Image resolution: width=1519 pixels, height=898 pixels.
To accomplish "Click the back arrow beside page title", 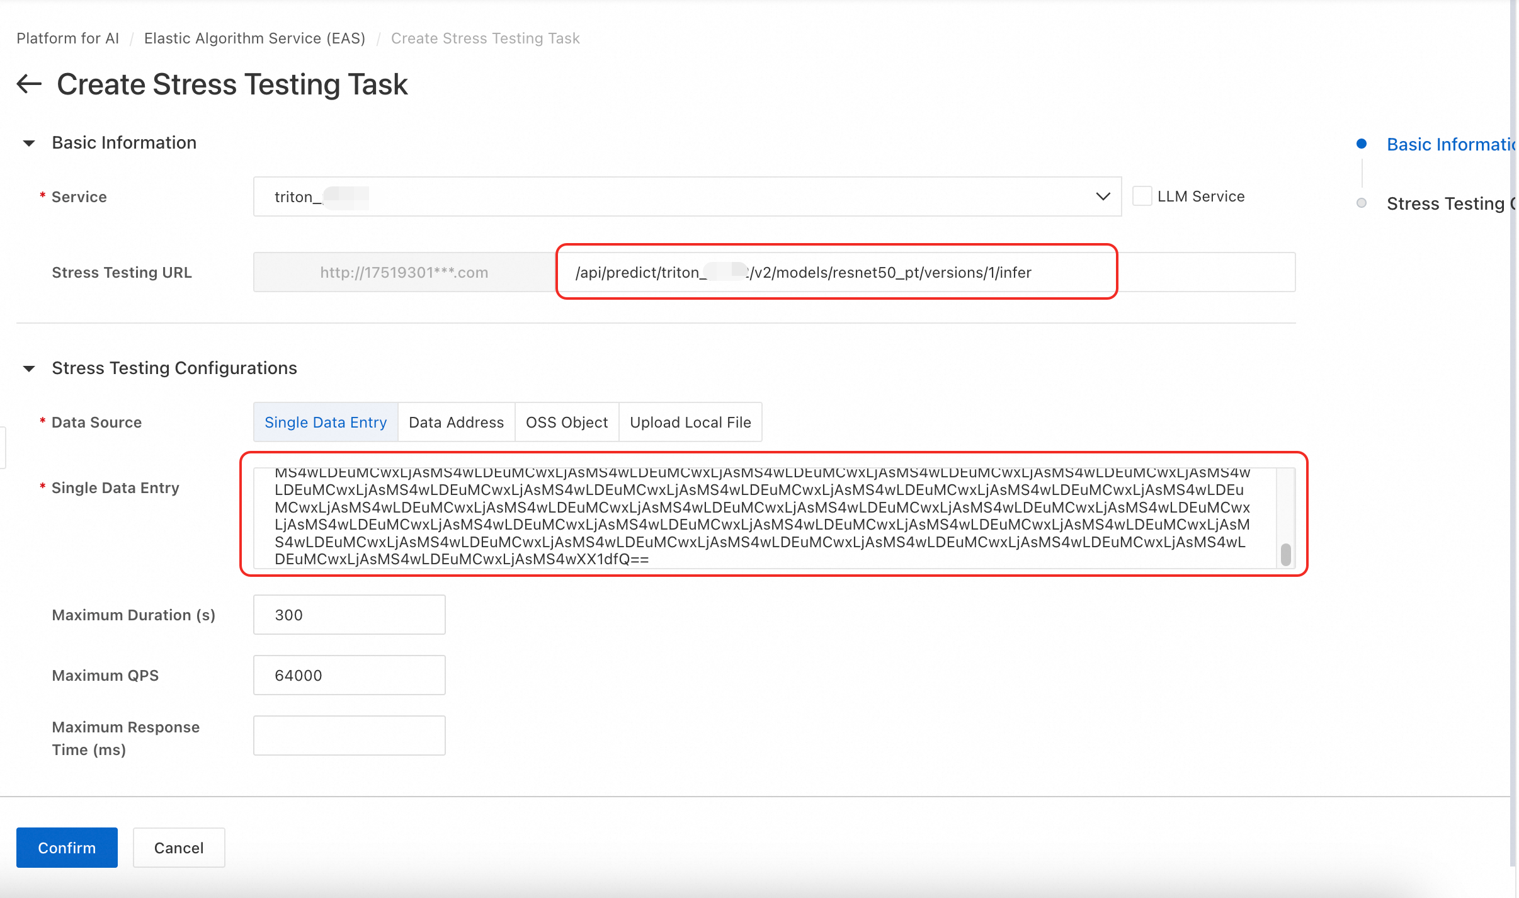I will (x=29, y=84).
